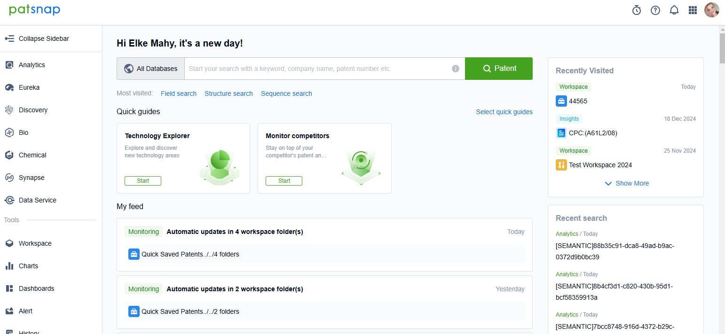Click the search info icon

[x=455, y=69]
